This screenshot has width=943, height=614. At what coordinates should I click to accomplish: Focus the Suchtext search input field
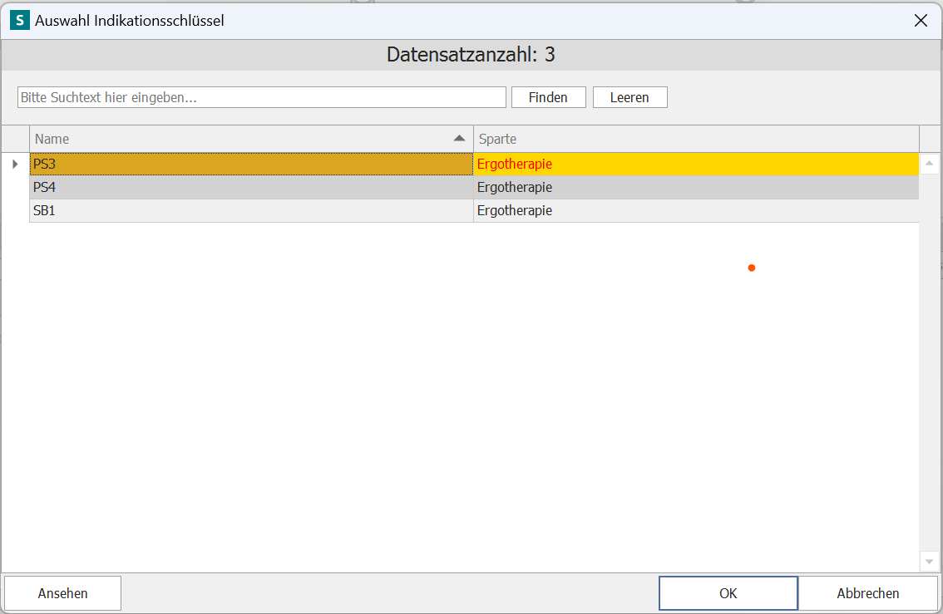(262, 97)
